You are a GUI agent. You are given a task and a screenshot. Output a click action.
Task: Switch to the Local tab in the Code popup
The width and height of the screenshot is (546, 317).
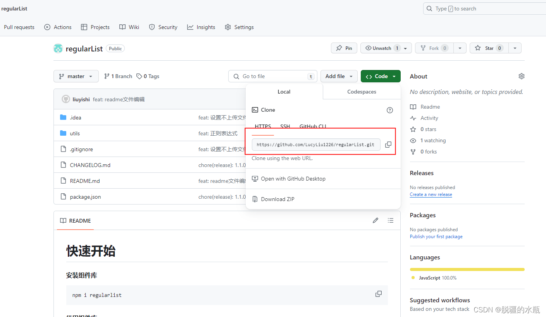click(284, 92)
